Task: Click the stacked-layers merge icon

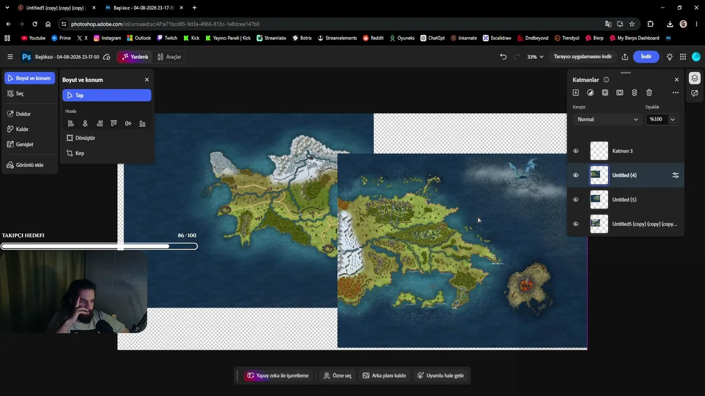Action: (634, 92)
